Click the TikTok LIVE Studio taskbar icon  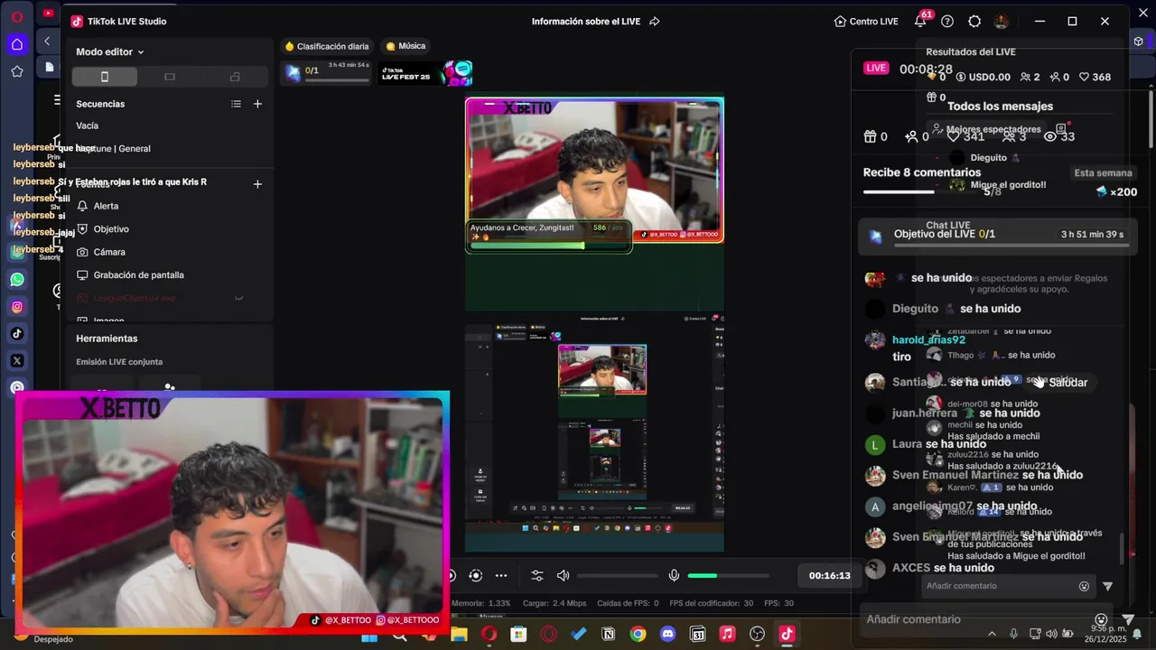787,635
